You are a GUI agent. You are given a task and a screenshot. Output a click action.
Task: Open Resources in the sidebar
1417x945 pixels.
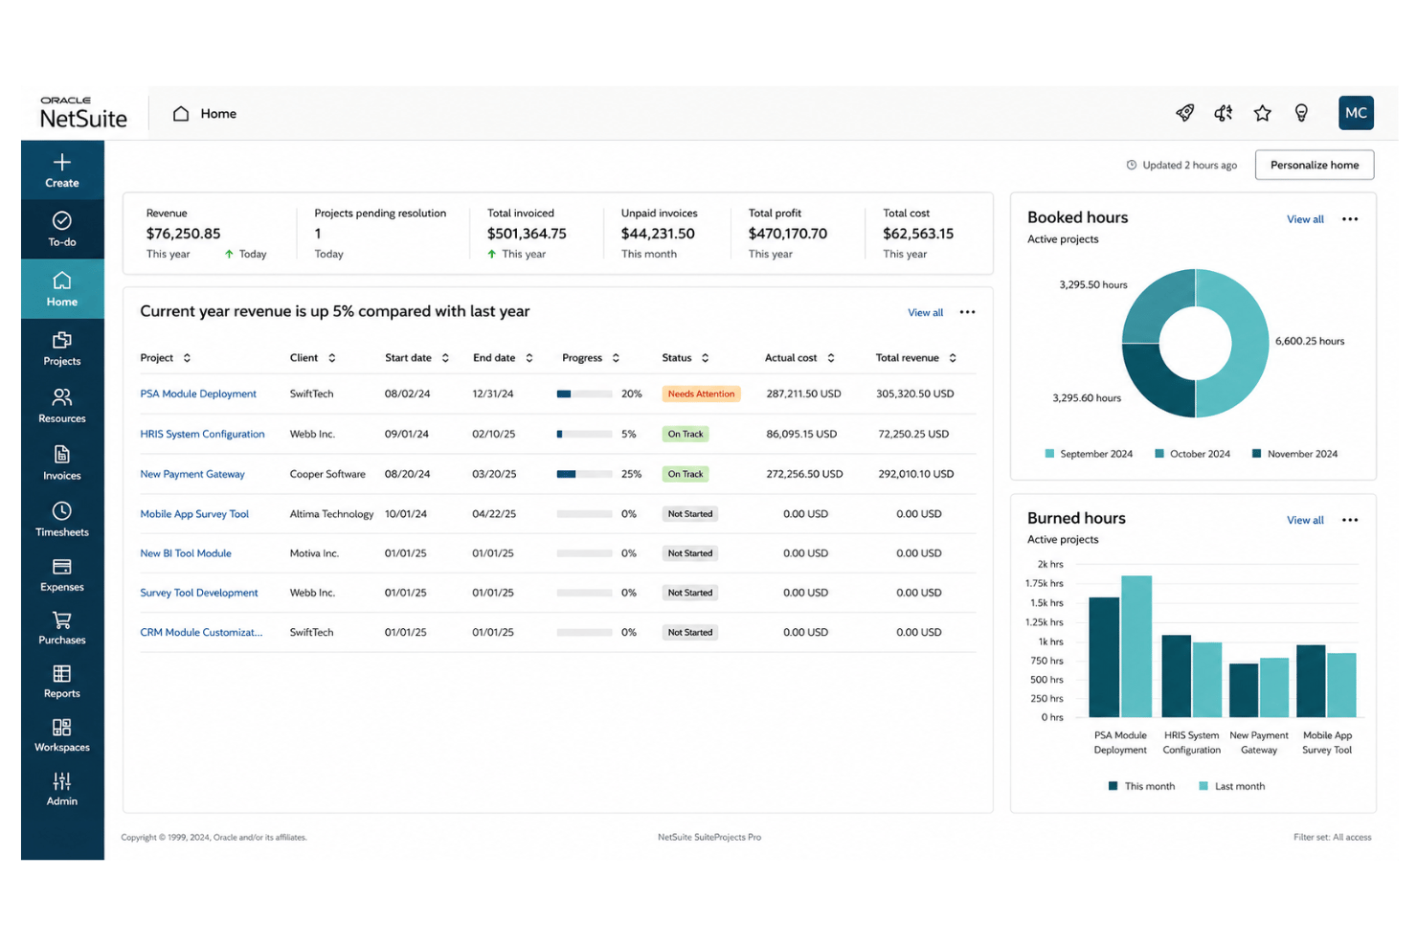tap(62, 406)
